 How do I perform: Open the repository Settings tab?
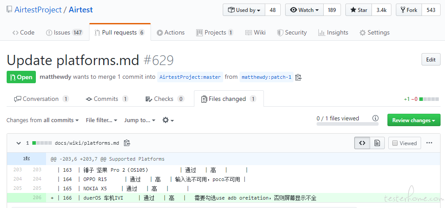click(374, 32)
